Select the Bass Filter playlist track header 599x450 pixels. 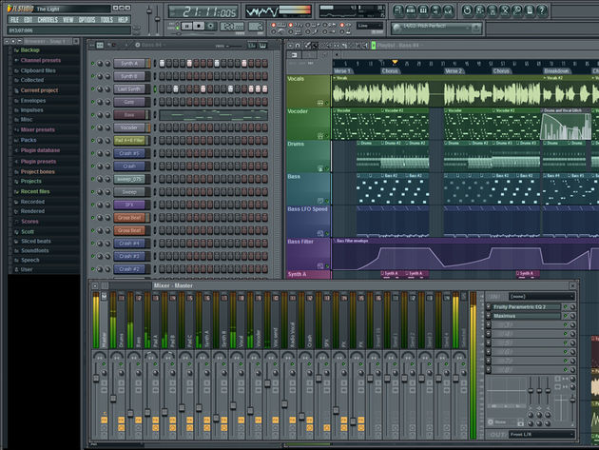[x=308, y=254]
